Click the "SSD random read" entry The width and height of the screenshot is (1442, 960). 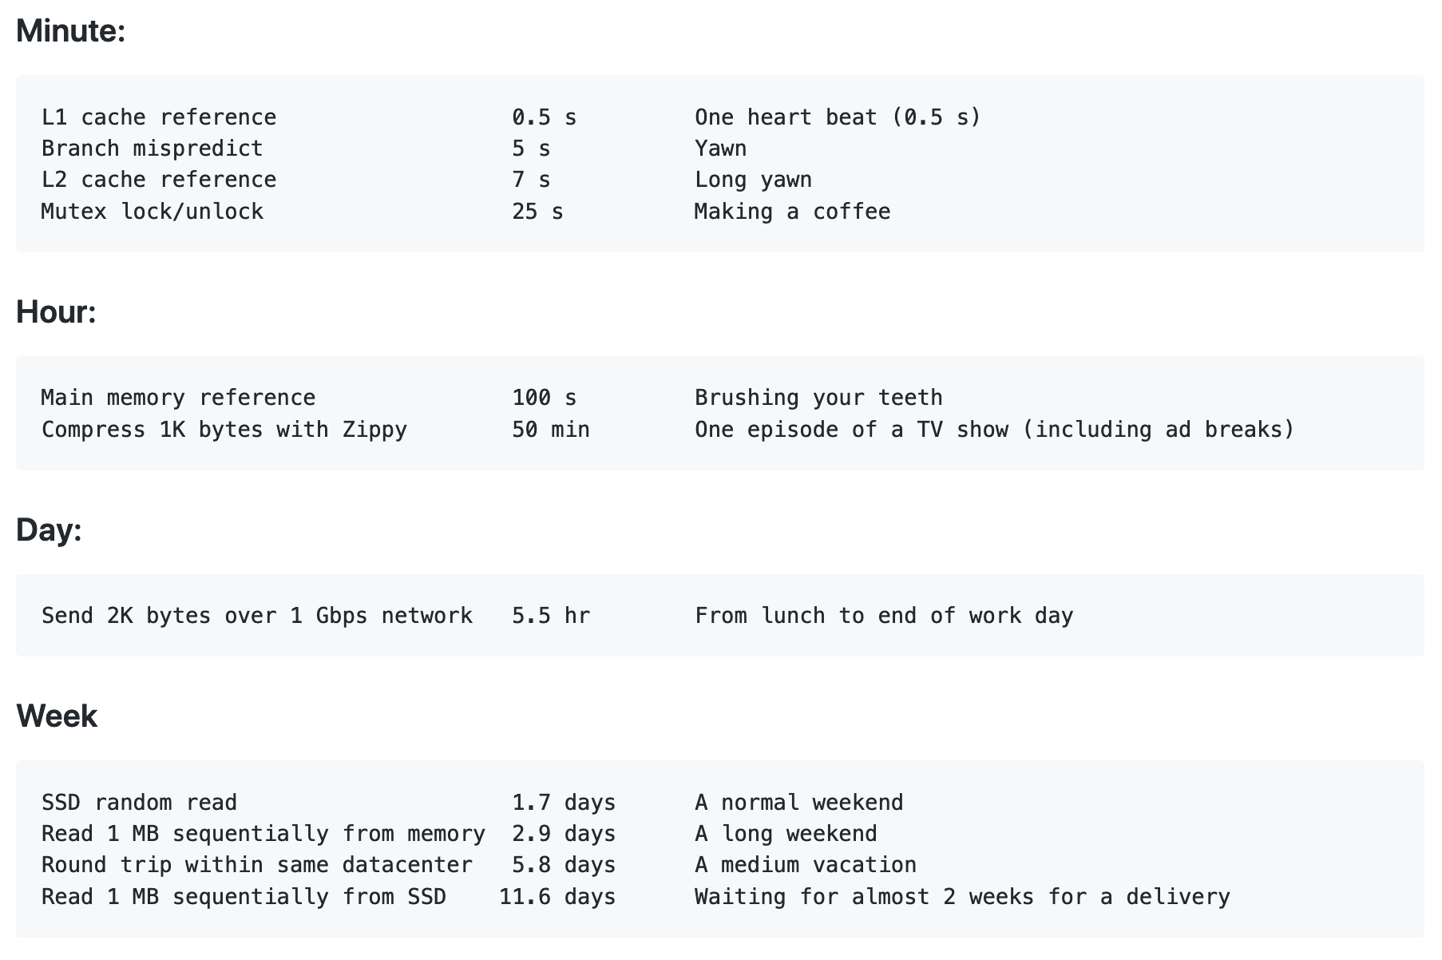139,803
